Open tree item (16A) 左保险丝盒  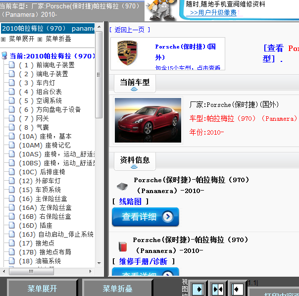click(45, 207)
